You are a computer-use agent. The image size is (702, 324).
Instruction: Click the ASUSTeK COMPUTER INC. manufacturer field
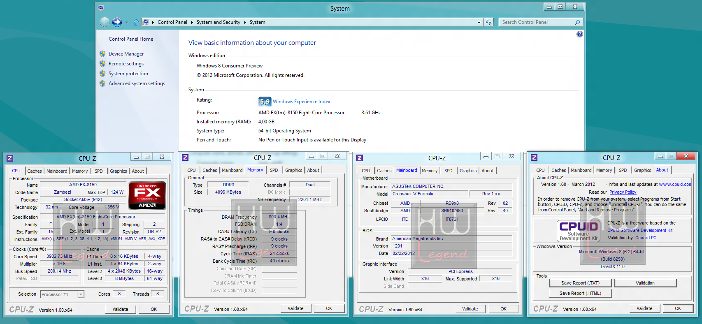coord(451,186)
